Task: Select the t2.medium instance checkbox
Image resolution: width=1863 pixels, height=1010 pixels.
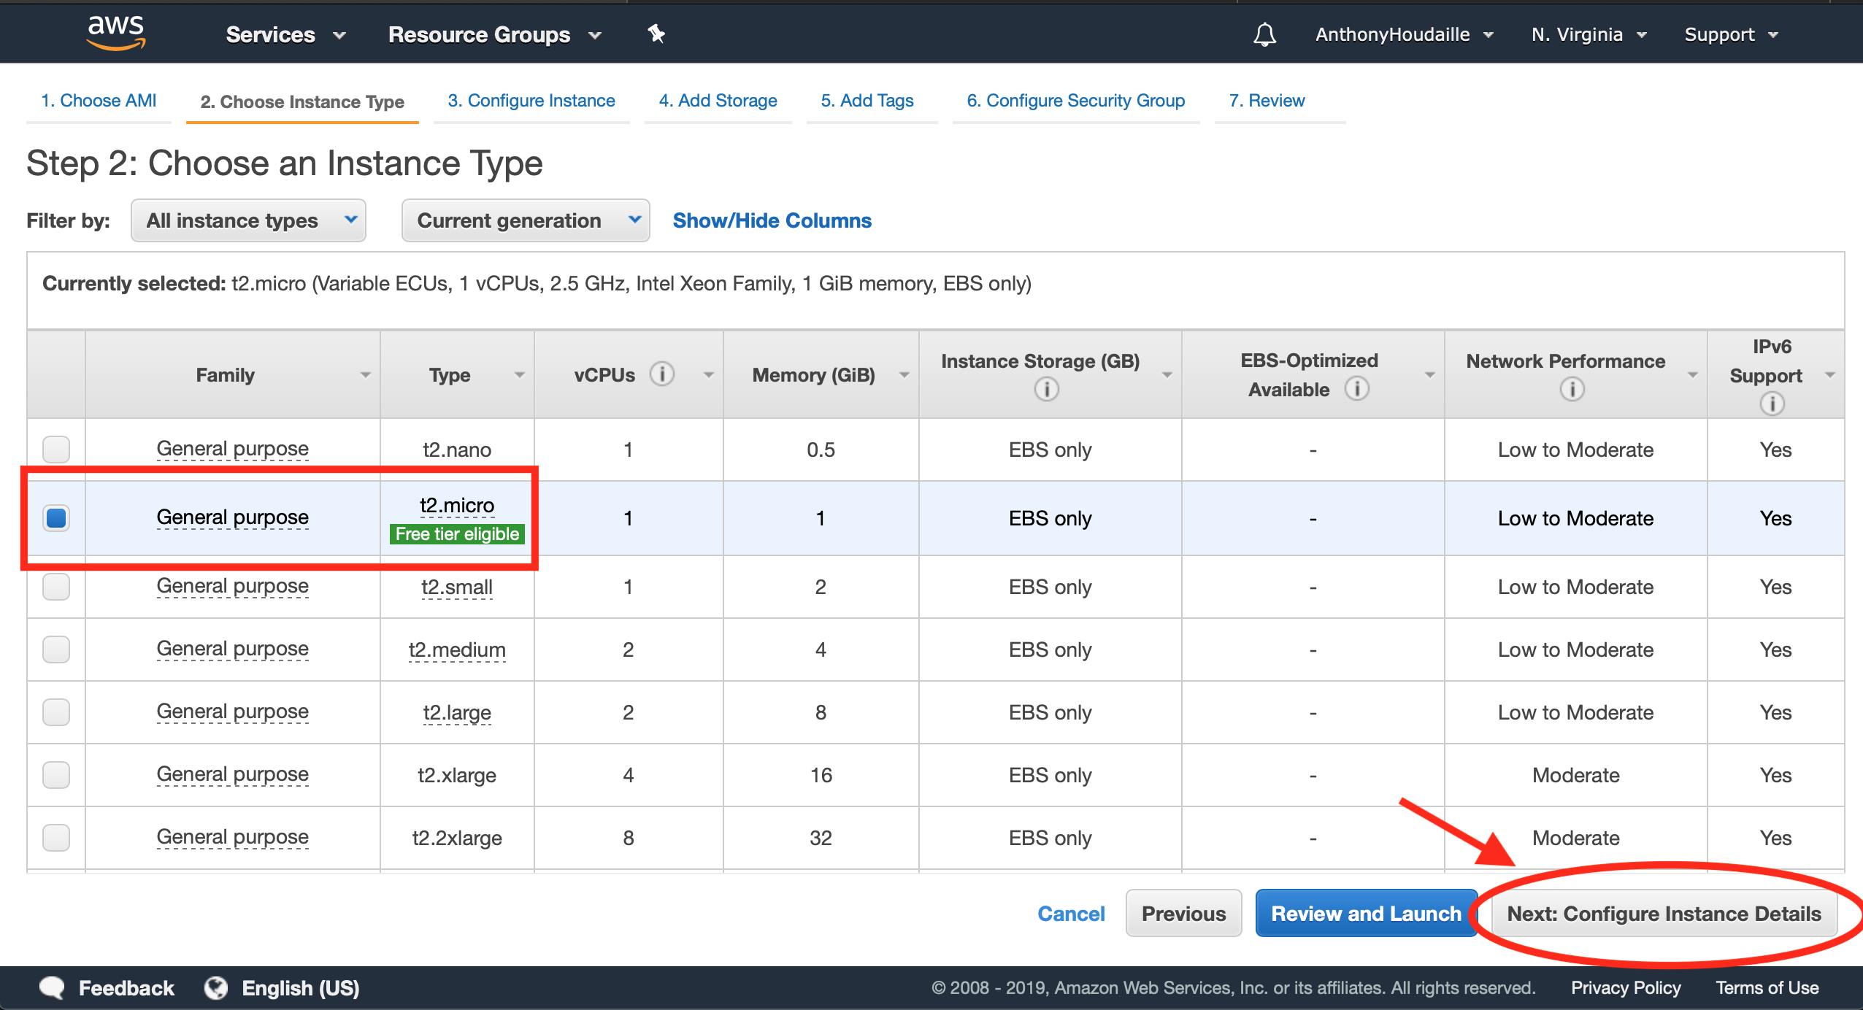Action: coord(56,649)
